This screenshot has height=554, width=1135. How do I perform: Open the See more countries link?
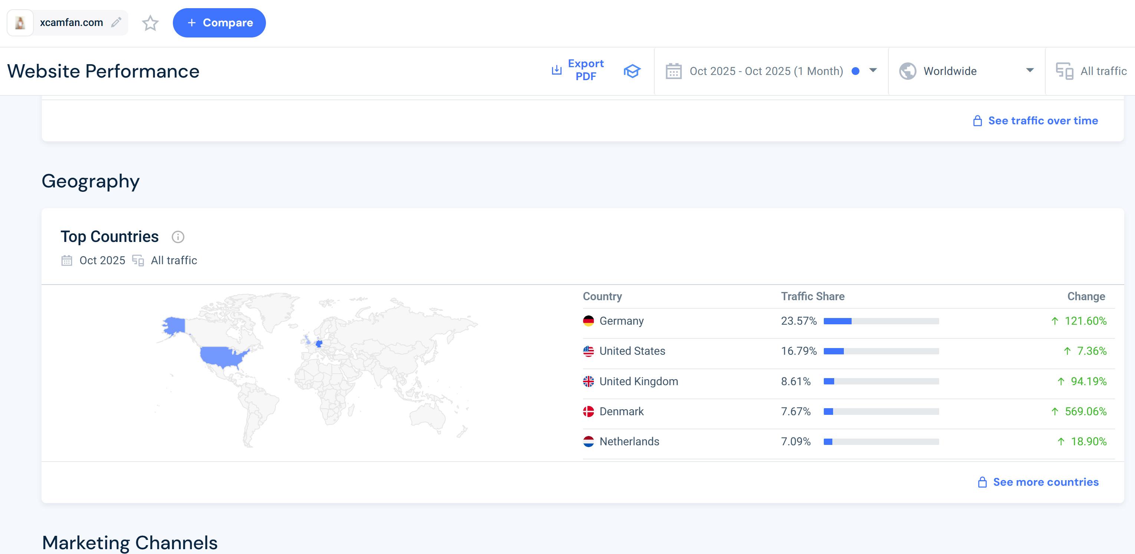point(1045,482)
